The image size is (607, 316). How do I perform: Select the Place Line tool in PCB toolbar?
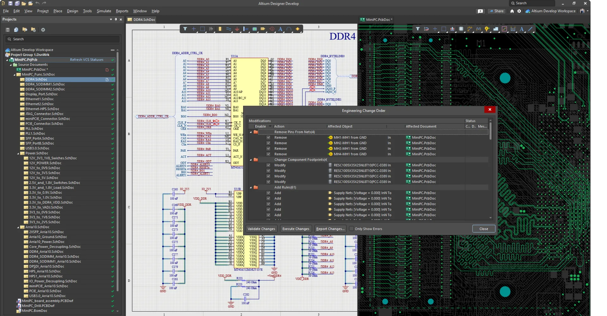pos(530,29)
